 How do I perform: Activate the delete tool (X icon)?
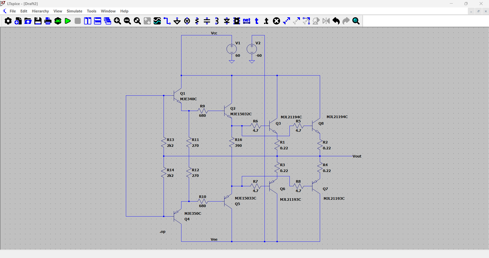tap(276, 21)
